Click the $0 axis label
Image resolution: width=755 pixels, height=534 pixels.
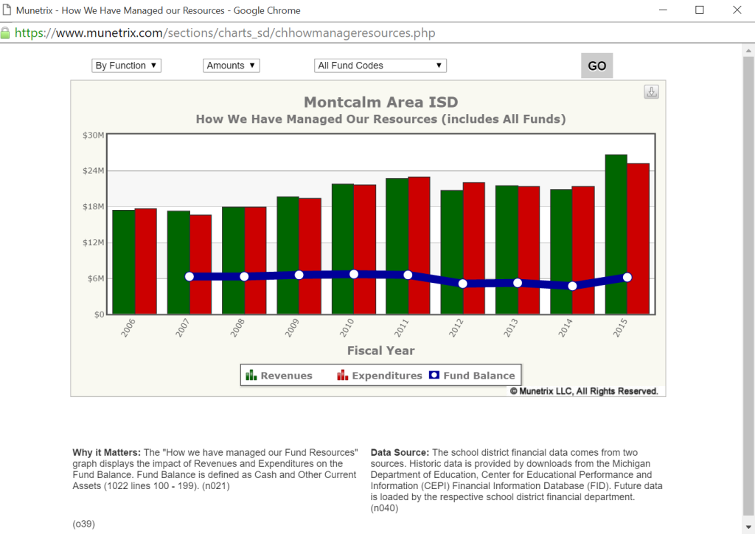[x=100, y=315]
